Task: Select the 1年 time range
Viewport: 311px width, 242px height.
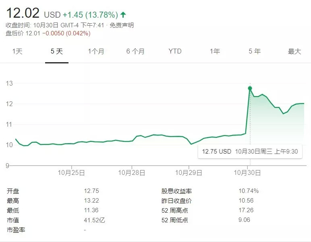Action: pos(215,51)
